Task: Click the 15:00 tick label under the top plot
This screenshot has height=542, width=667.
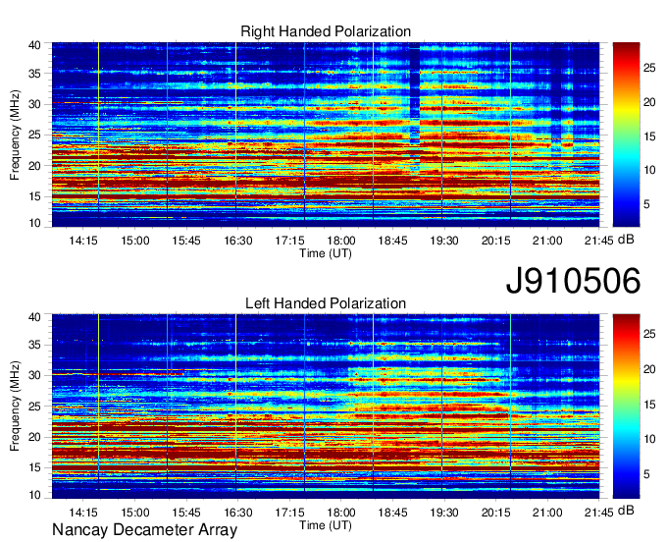Action: (134, 241)
